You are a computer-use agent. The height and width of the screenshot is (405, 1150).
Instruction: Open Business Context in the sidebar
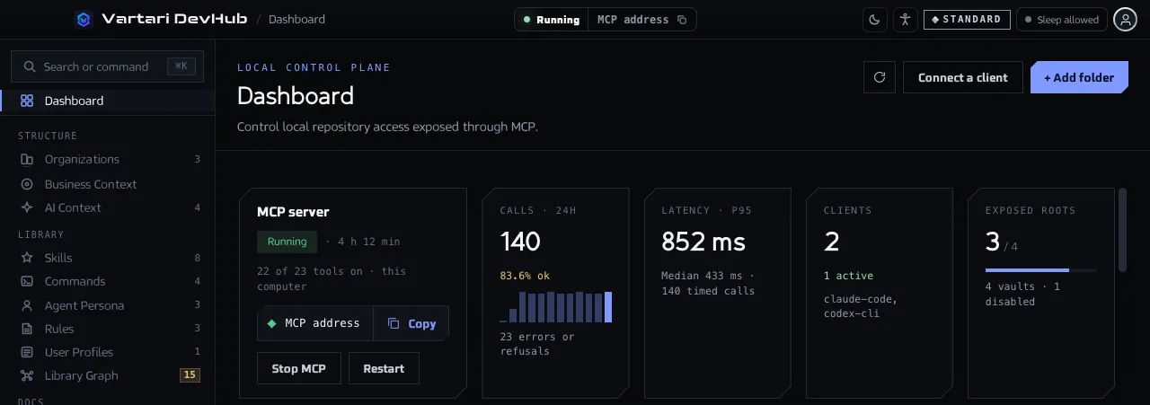click(108, 184)
